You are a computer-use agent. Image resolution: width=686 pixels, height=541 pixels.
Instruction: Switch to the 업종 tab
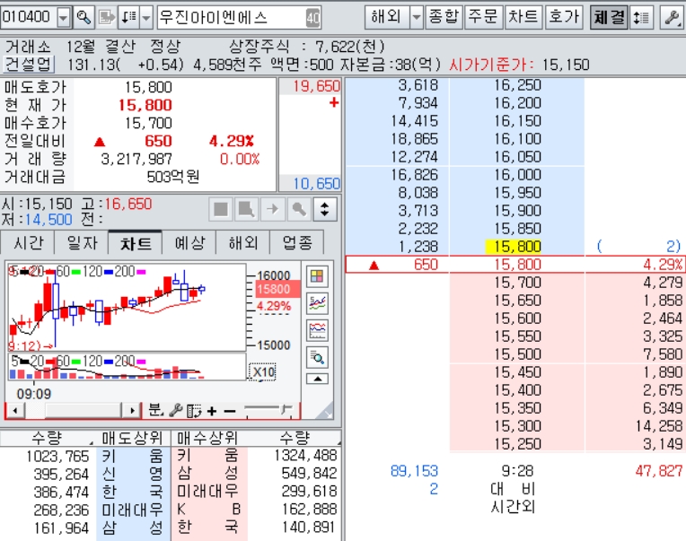pyautogui.click(x=296, y=242)
